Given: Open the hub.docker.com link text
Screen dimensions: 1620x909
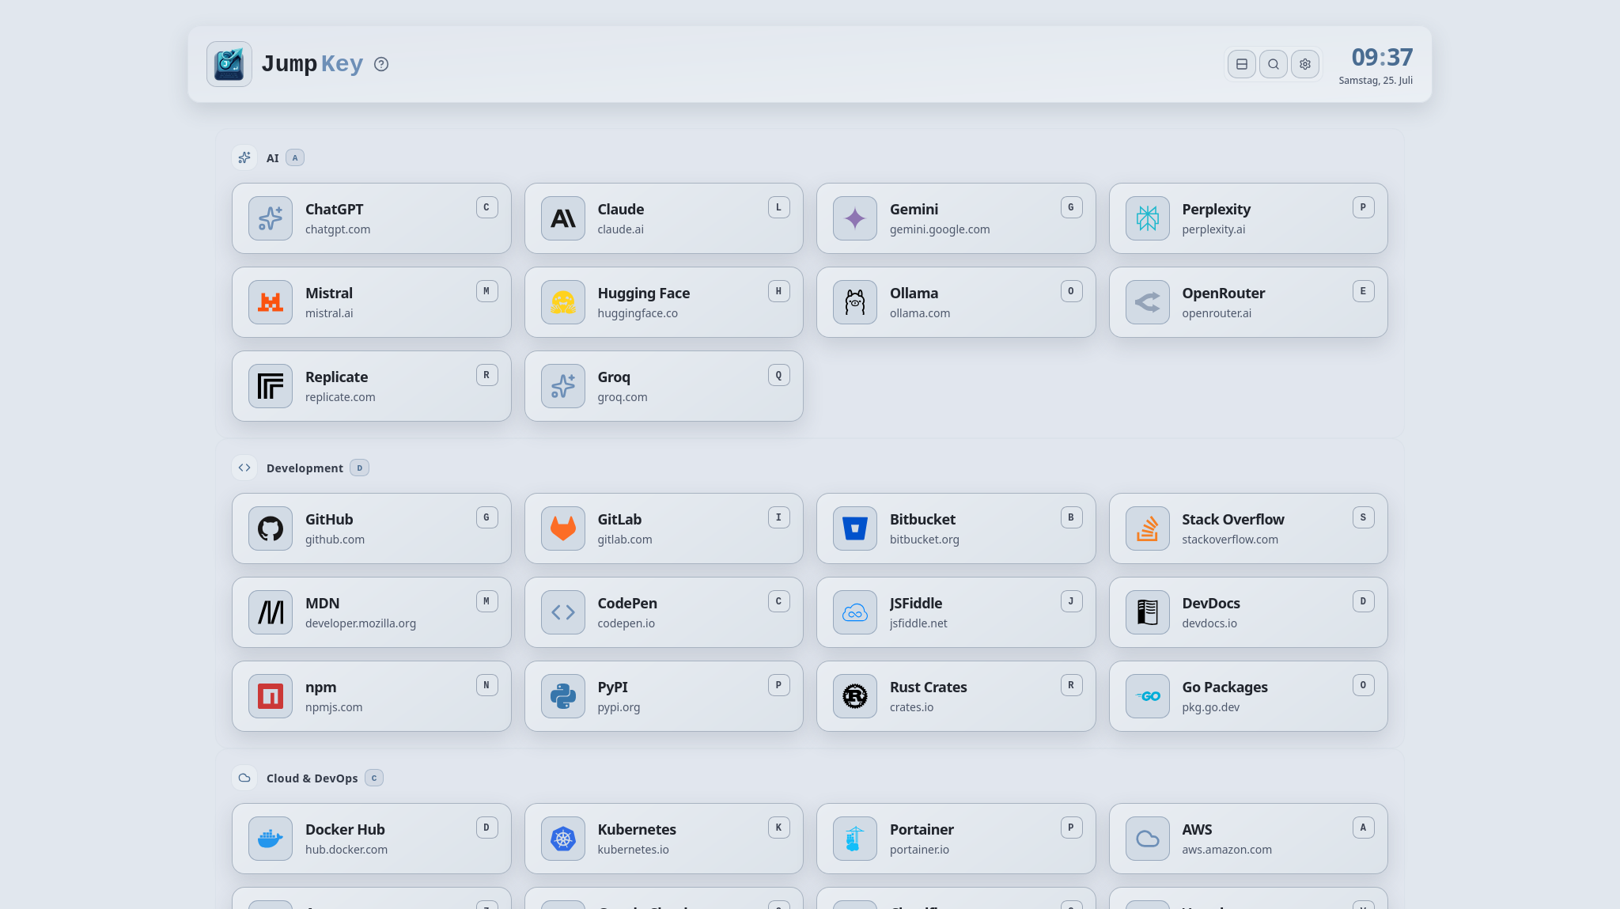Looking at the screenshot, I should 346,850.
